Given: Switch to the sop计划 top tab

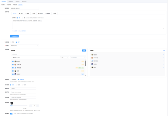Looking at the screenshot, I should coord(17,2).
